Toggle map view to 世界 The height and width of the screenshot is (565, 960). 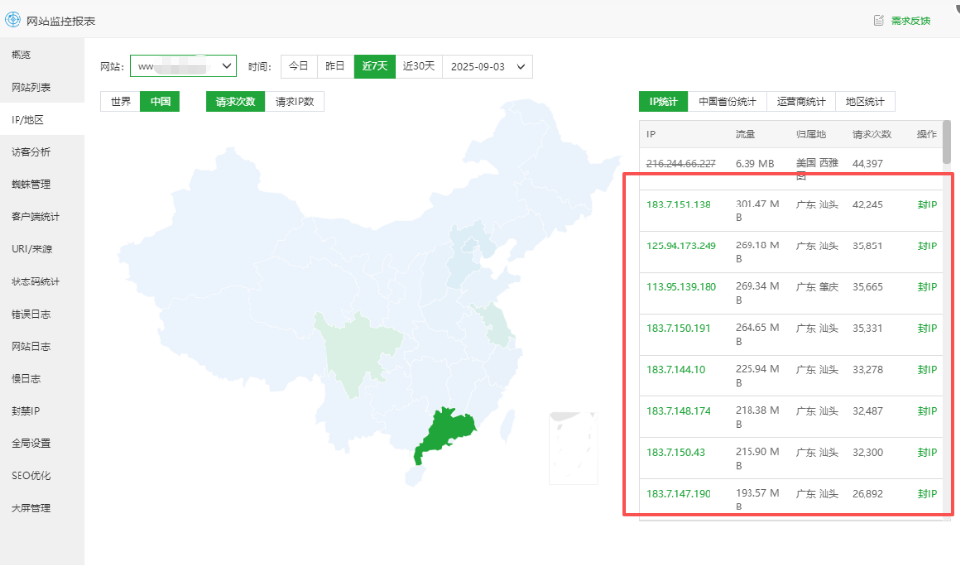(x=120, y=101)
